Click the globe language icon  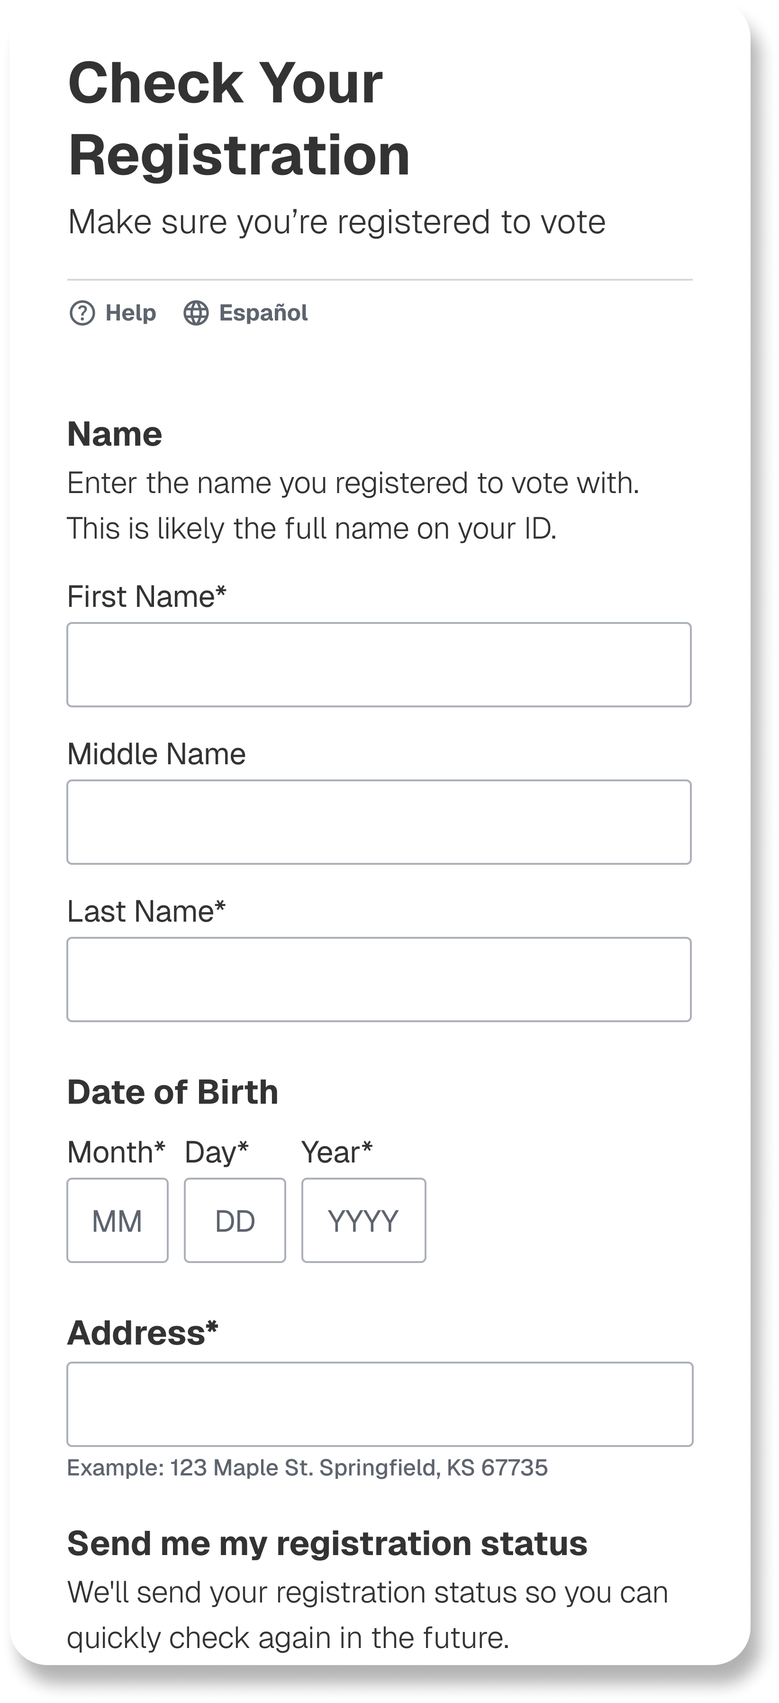click(x=196, y=313)
